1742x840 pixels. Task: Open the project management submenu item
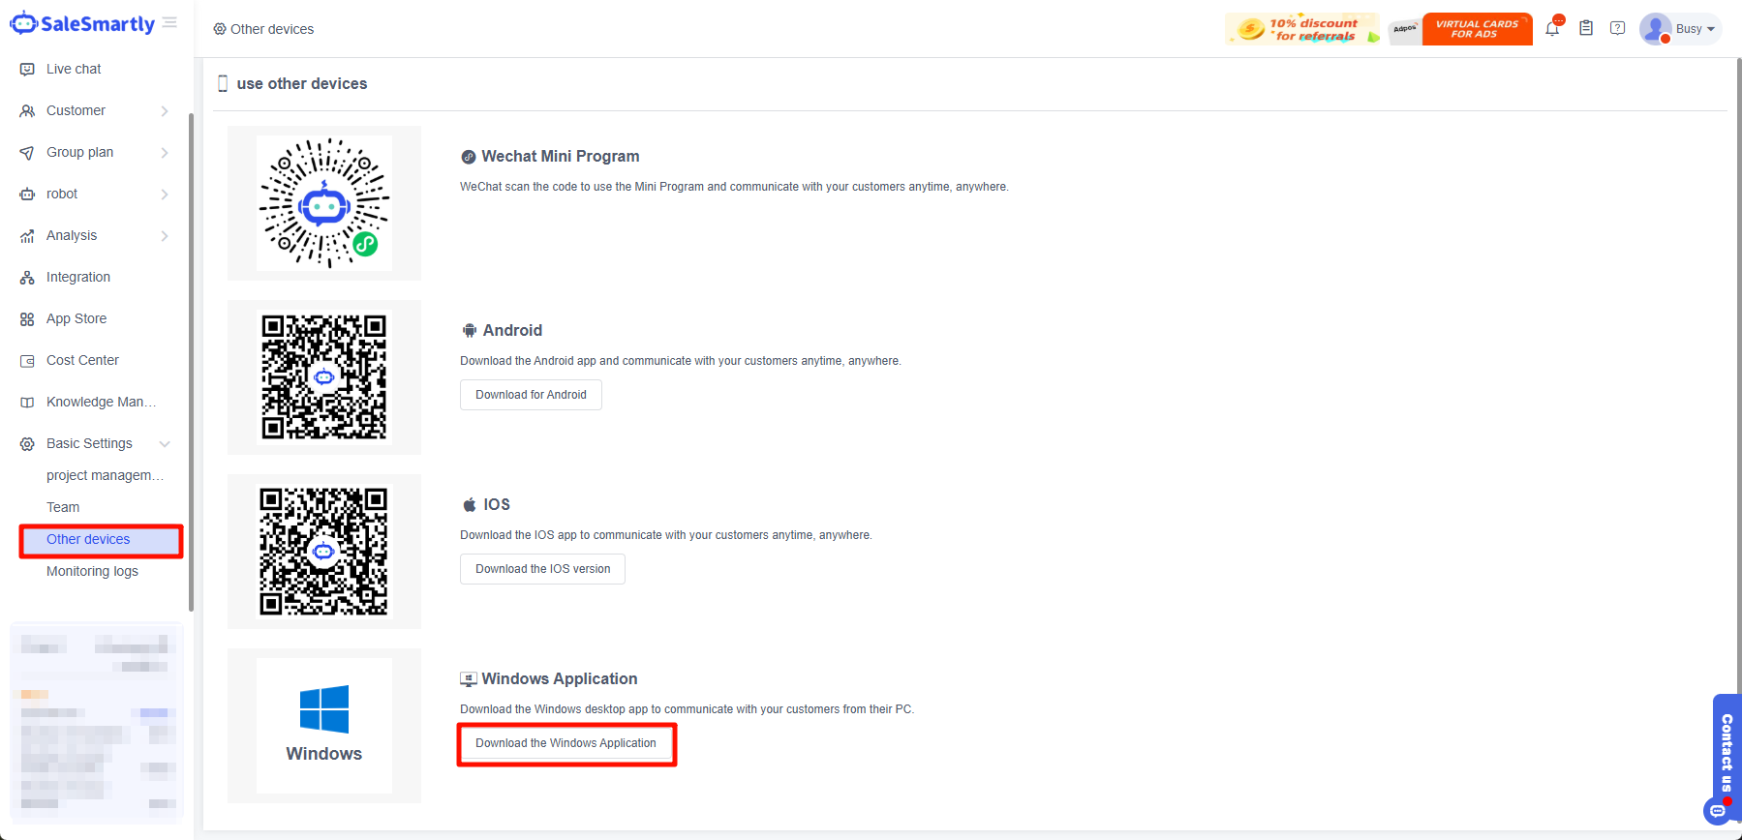click(105, 476)
